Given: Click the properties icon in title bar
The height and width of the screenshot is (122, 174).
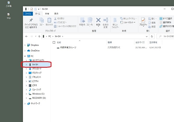Looking at the screenshot, I should tap(32, 9).
